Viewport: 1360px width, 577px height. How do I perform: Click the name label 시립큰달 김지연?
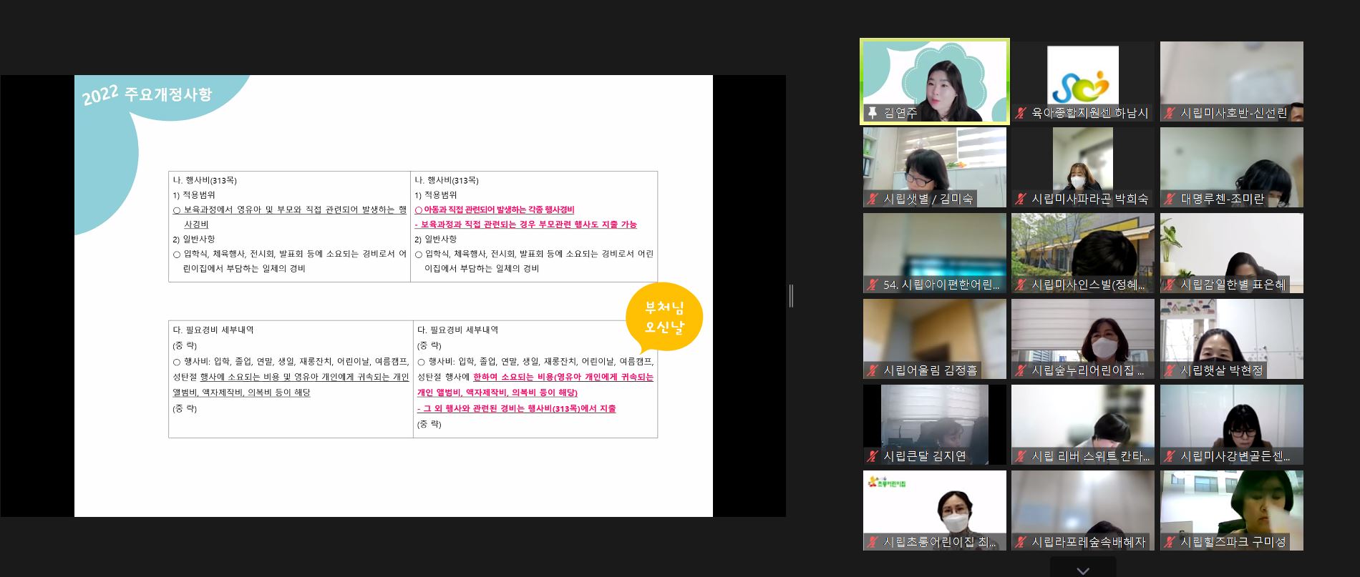[x=925, y=456]
